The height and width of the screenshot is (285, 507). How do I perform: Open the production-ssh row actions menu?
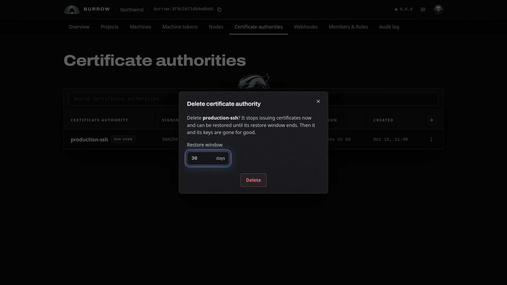point(431,139)
